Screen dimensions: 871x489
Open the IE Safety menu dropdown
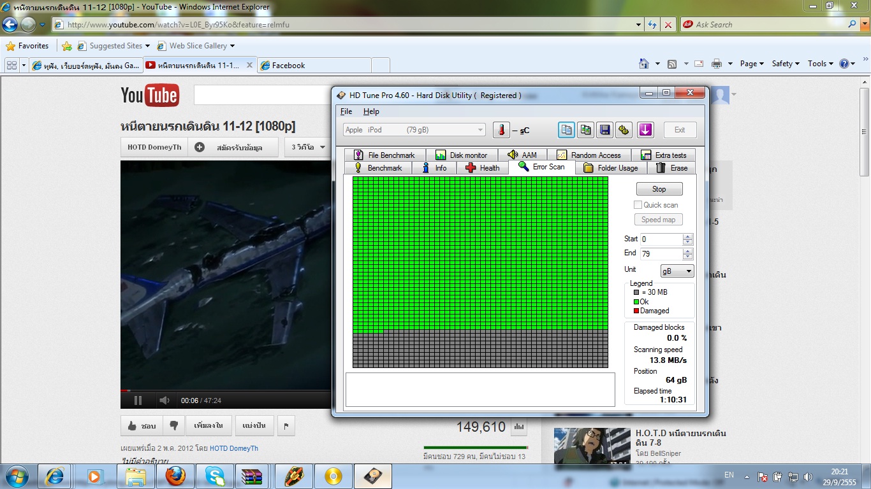pyautogui.click(x=786, y=64)
